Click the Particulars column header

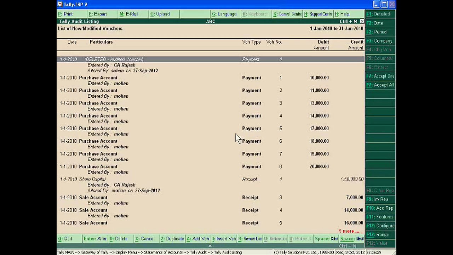(x=101, y=42)
